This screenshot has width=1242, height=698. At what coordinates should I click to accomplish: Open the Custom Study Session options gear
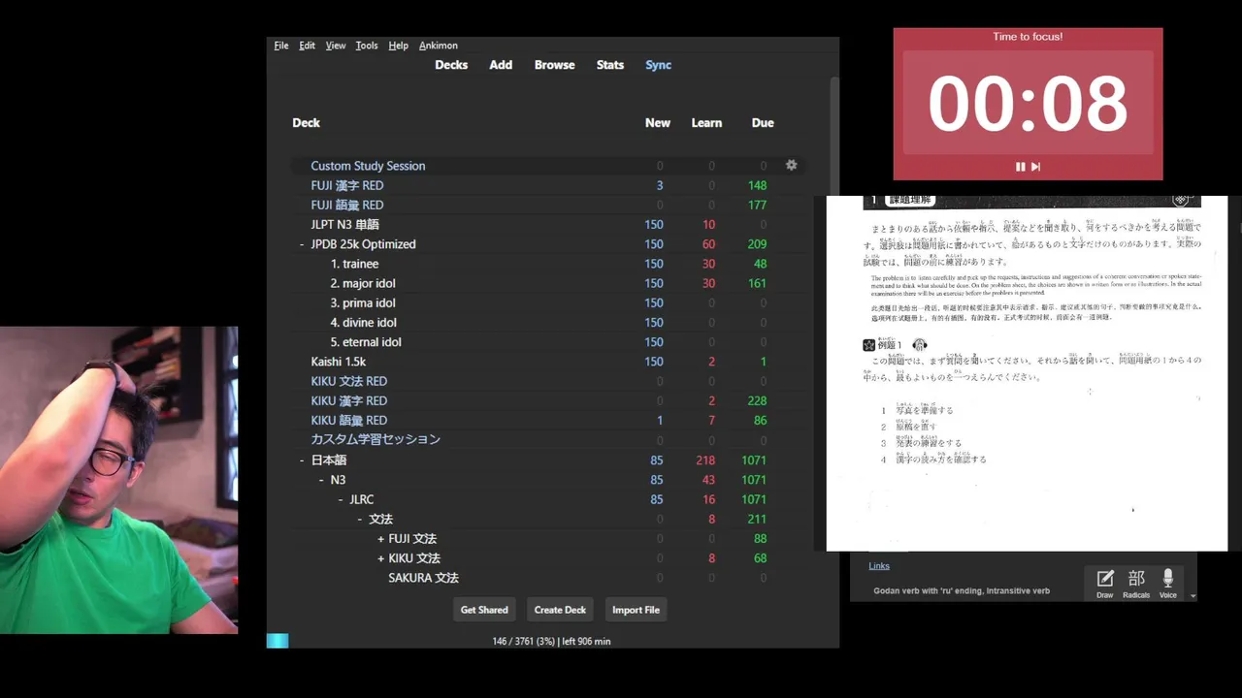pyautogui.click(x=791, y=165)
